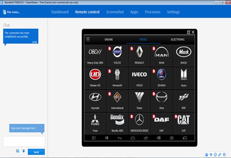This screenshot has height=158, width=231.
Task: Select the Bendix ABS tile
Action: tap(117, 123)
